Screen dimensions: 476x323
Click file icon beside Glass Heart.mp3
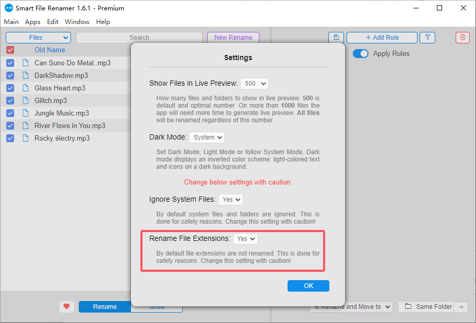[x=26, y=88]
